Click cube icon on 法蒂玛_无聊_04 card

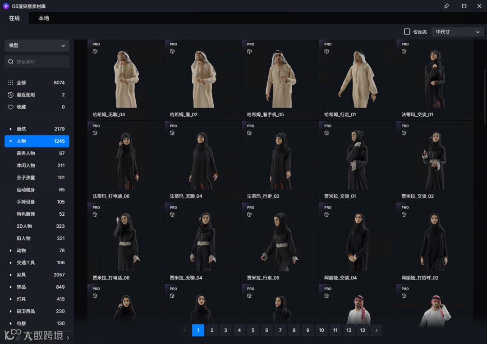[172, 133]
